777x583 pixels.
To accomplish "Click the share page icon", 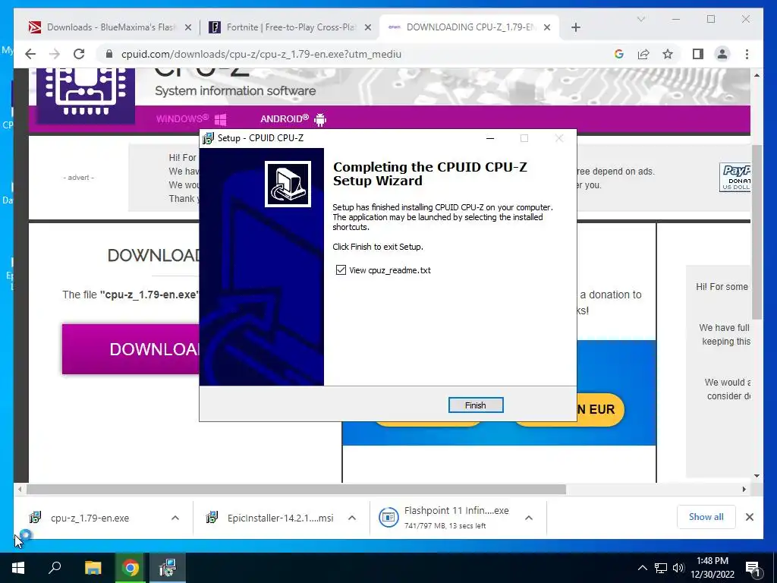I will click(x=643, y=54).
